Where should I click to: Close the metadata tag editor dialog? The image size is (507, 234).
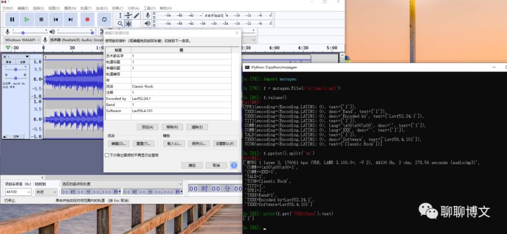pos(237,33)
